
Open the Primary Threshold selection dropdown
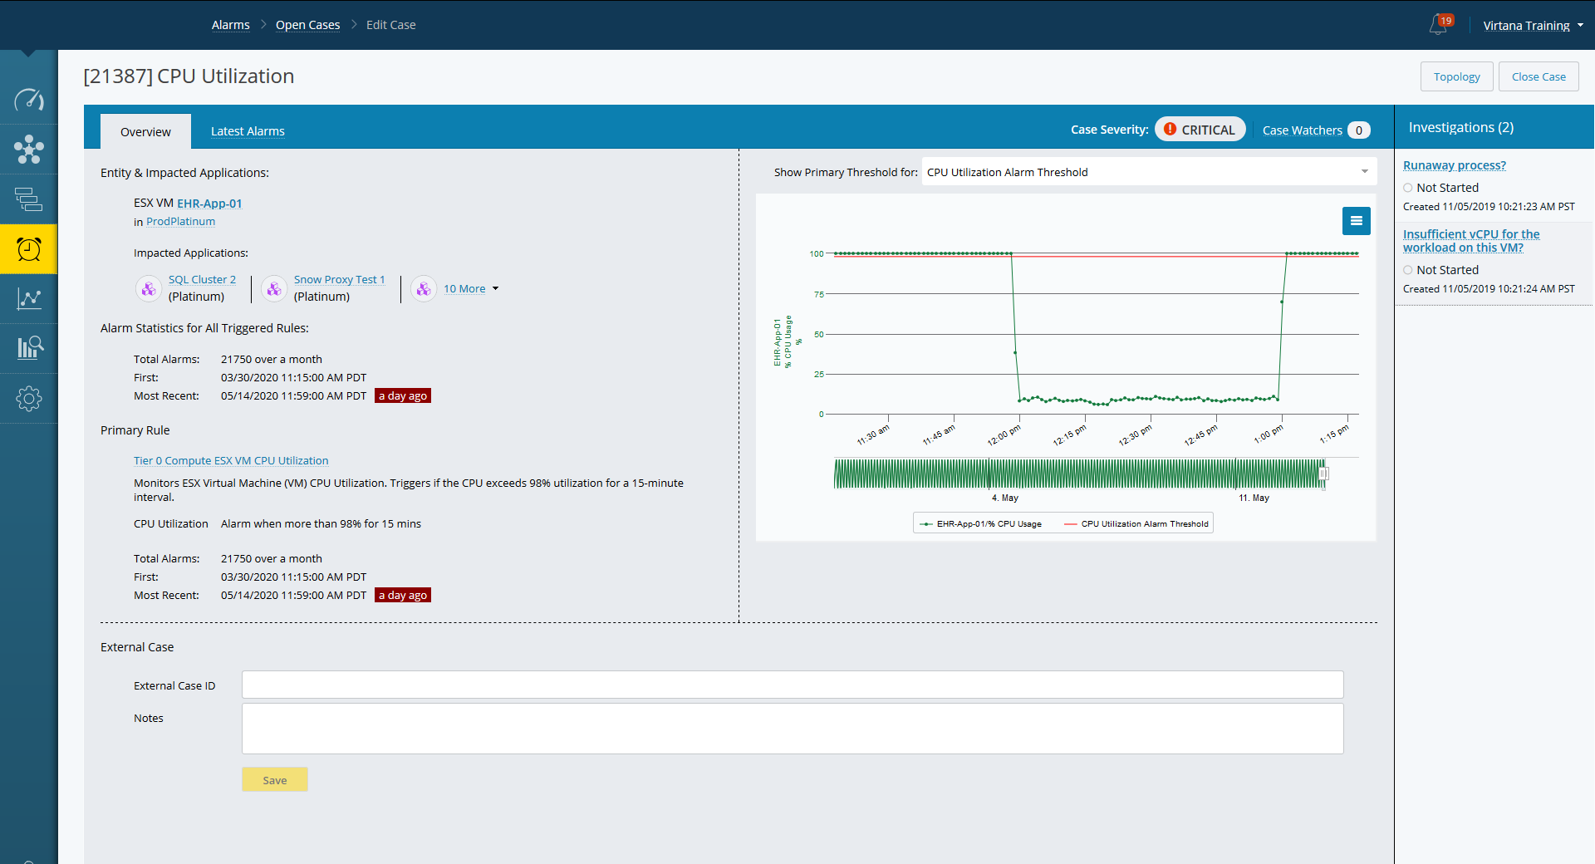point(1149,172)
